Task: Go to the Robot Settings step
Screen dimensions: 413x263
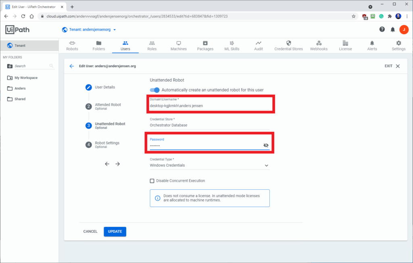Action: 102,145
